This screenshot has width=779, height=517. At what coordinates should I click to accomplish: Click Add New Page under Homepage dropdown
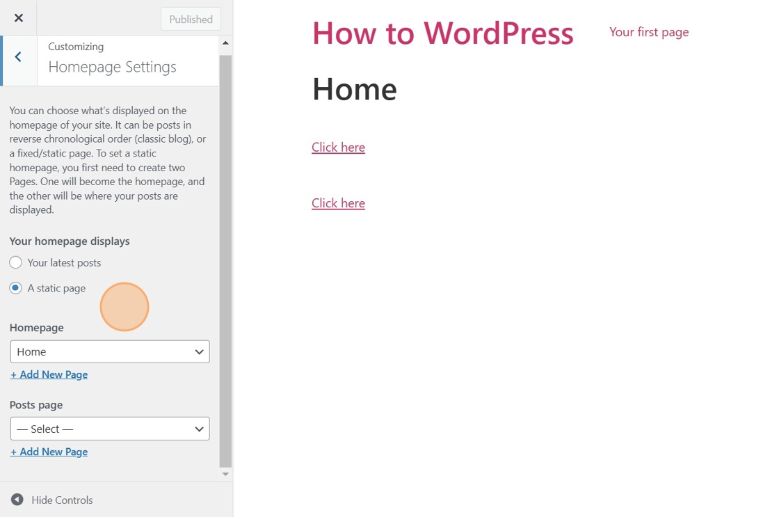click(49, 374)
